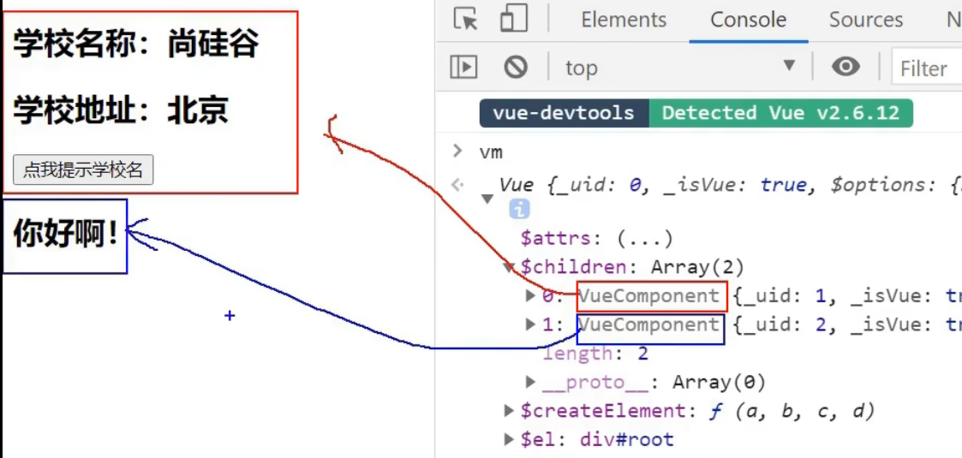Switch to the Elements tab

(623, 20)
